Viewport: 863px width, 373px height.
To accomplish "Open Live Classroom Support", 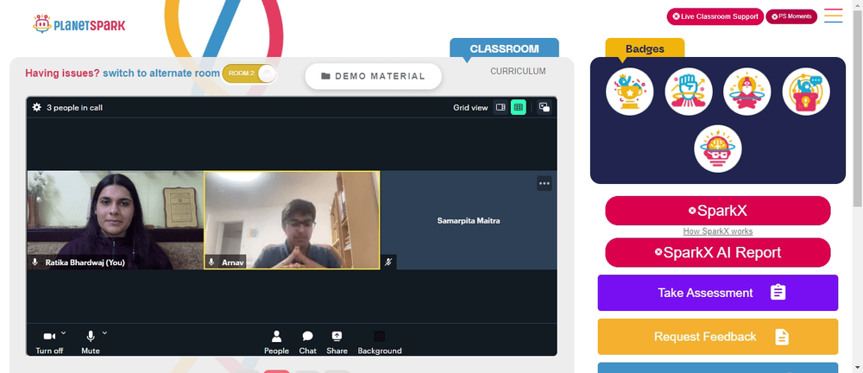I will (715, 16).
